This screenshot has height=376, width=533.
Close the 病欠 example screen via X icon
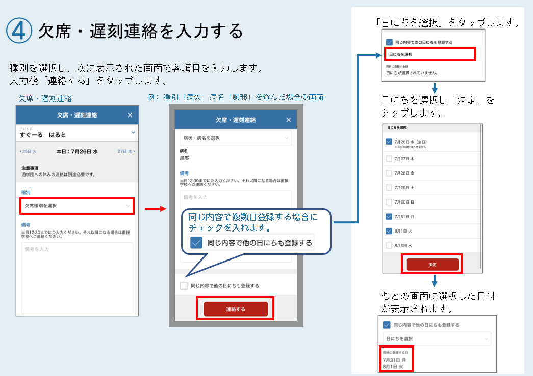click(x=288, y=119)
